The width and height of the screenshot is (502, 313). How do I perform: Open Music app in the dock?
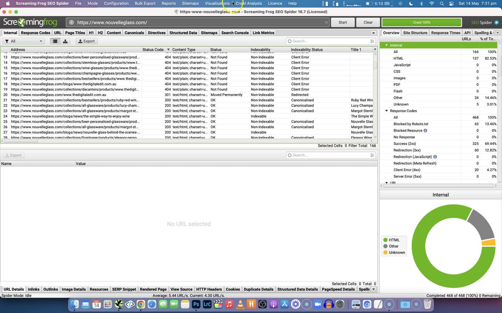click(229, 305)
